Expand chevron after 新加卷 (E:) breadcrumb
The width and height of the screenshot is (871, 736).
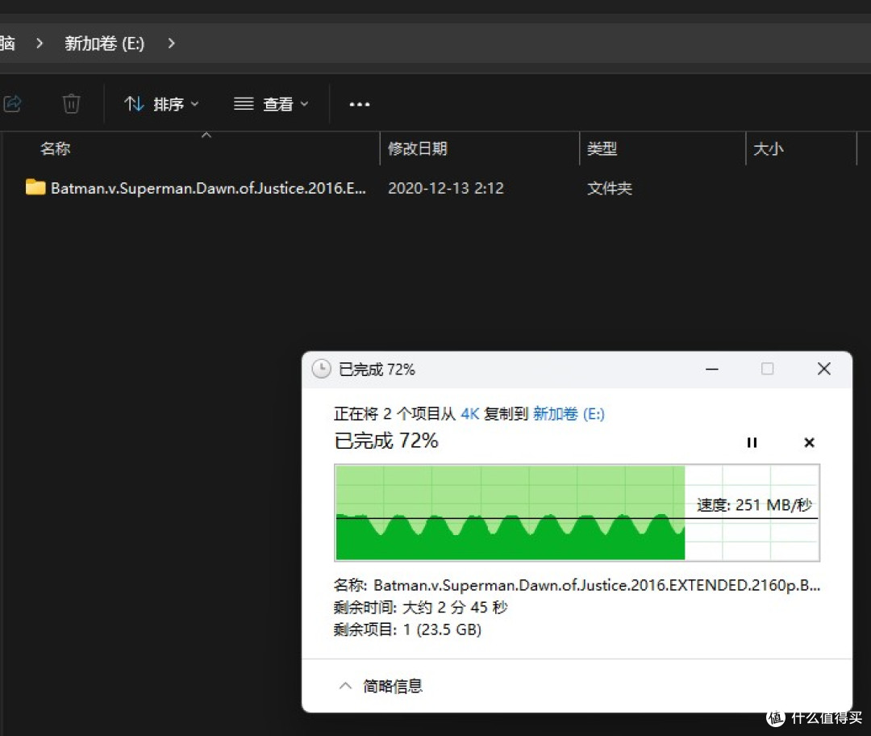tap(171, 44)
